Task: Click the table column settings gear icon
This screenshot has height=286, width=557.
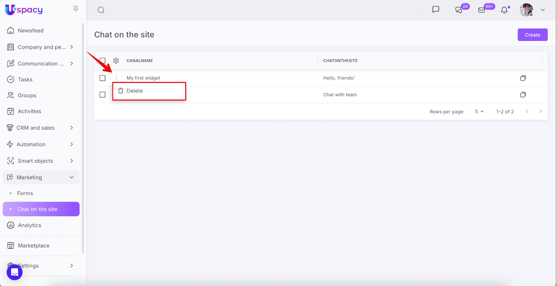Action: pos(116,60)
